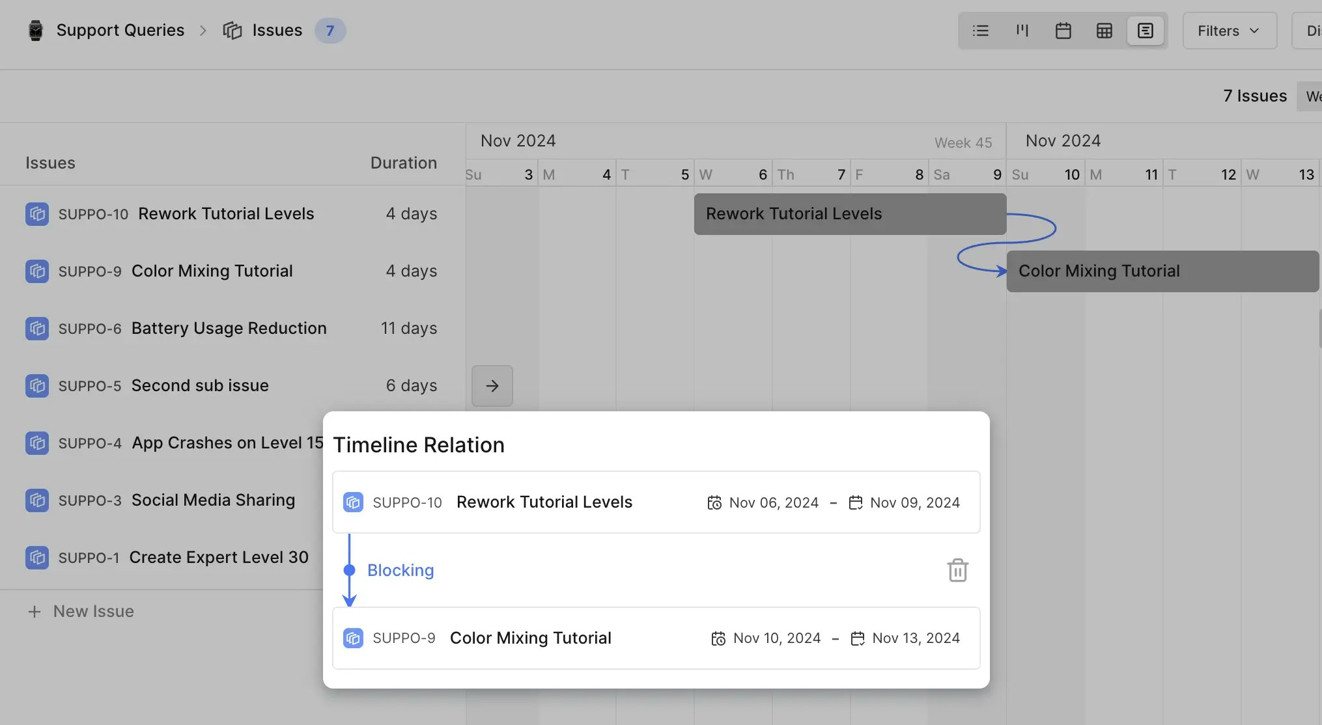Open the Filters dropdown
This screenshot has width=1322, height=725.
tap(1229, 31)
